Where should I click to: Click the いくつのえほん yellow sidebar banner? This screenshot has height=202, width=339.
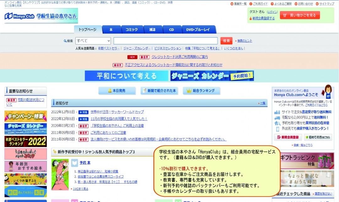(25, 179)
